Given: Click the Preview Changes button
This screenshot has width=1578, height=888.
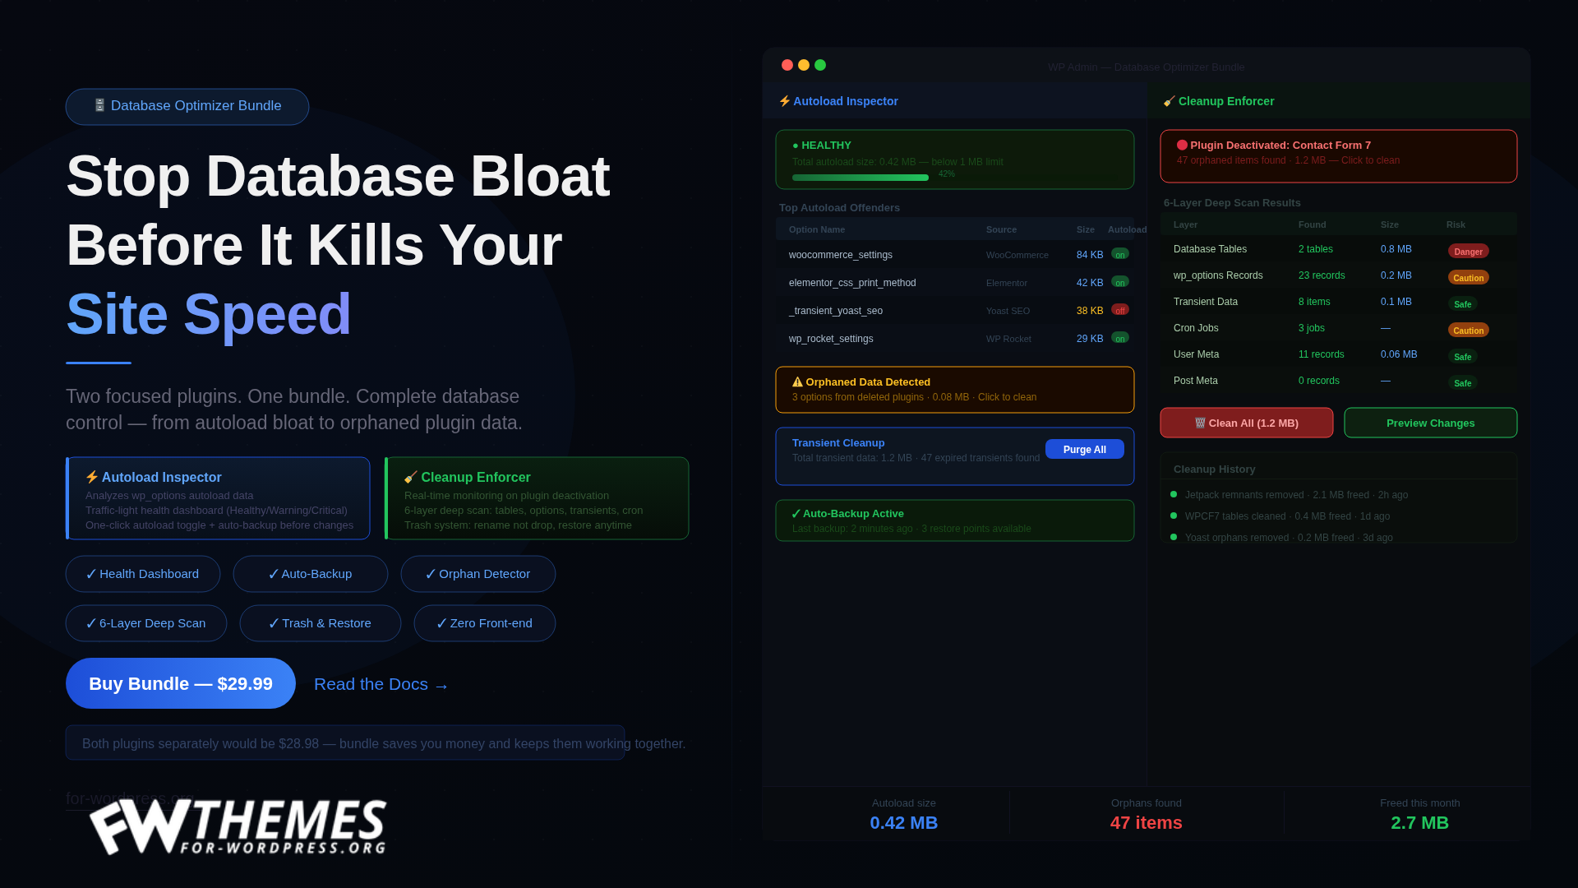Looking at the screenshot, I should (1430, 423).
